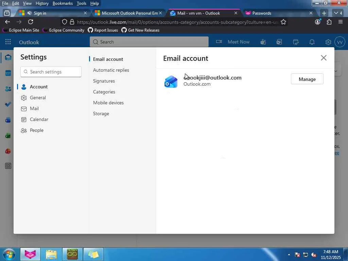Screen dimensions: 348x261
Task: Open Mobile devices settings
Action: pos(108,103)
